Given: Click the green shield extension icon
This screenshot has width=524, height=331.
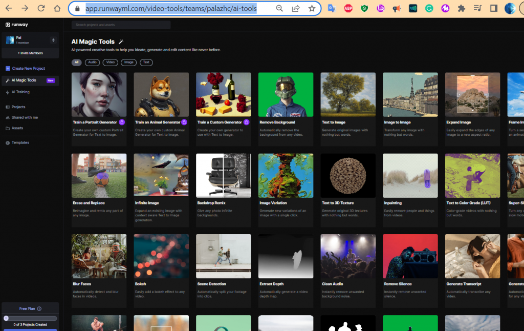Looking at the screenshot, I should [x=364, y=8].
